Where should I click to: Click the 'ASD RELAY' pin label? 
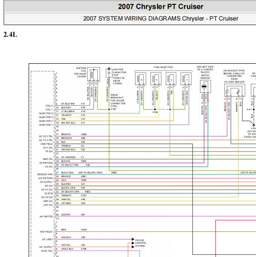click(x=46, y=232)
